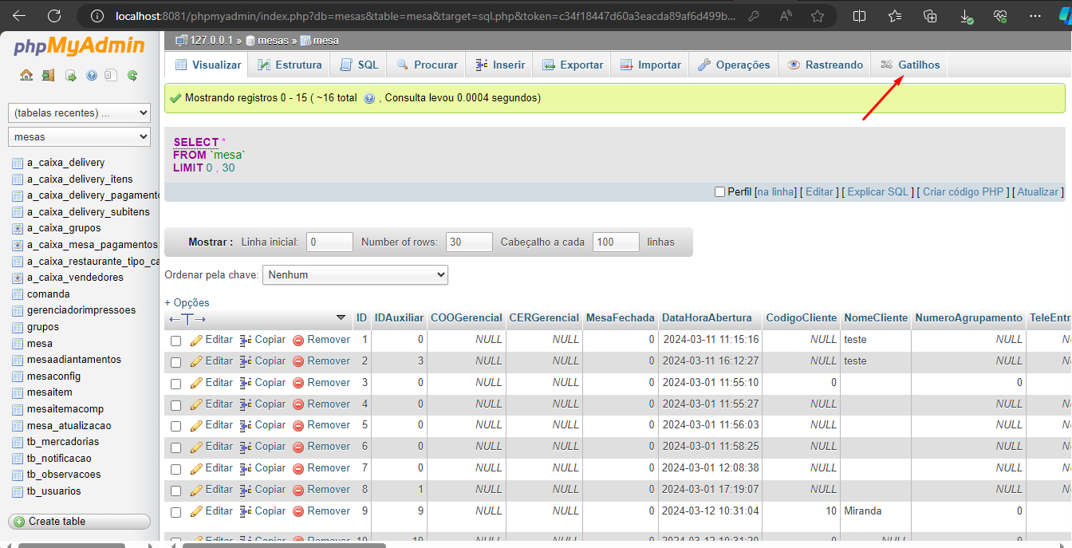Tick the checkbox for row ID 7

click(176, 469)
